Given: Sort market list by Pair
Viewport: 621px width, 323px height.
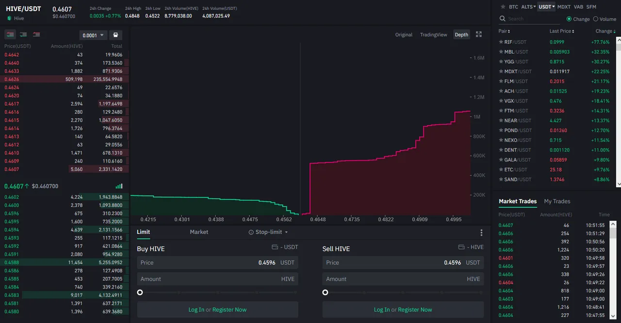Looking at the screenshot, I should pyautogui.click(x=504, y=31).
